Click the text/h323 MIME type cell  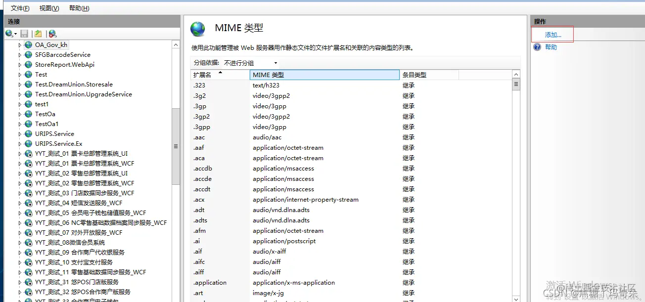pos(266,85)
